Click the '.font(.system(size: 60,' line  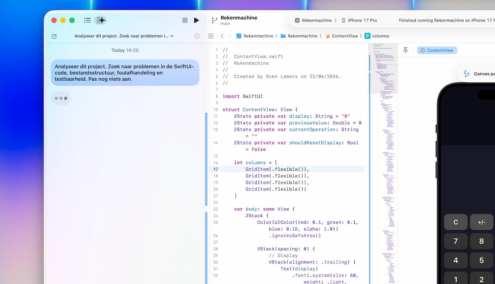coord(325,275)
